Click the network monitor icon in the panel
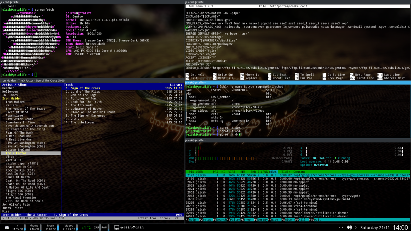411x231 pixels. click(117, 227)
